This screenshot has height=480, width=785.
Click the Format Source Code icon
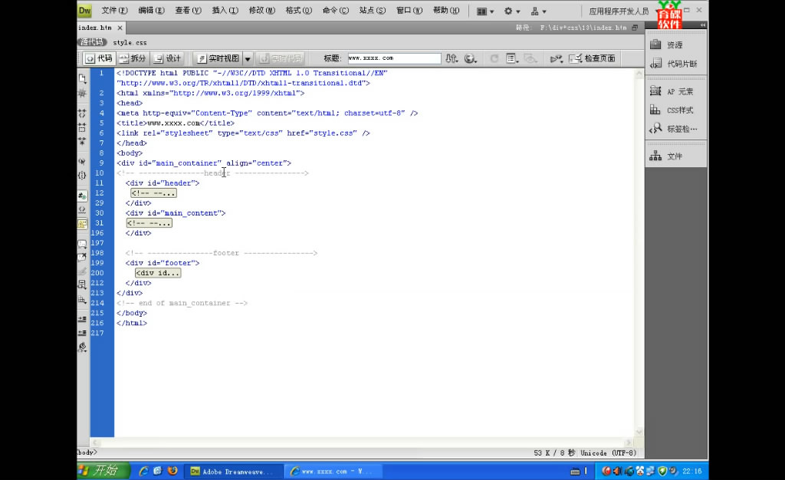point(83,347)
